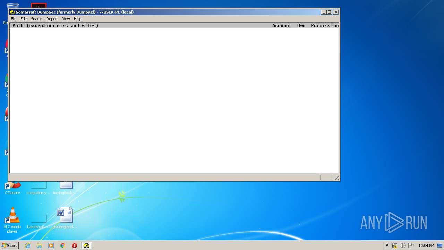Open the Help menu
The image size is (444, 250).
[x=77, y=19]
